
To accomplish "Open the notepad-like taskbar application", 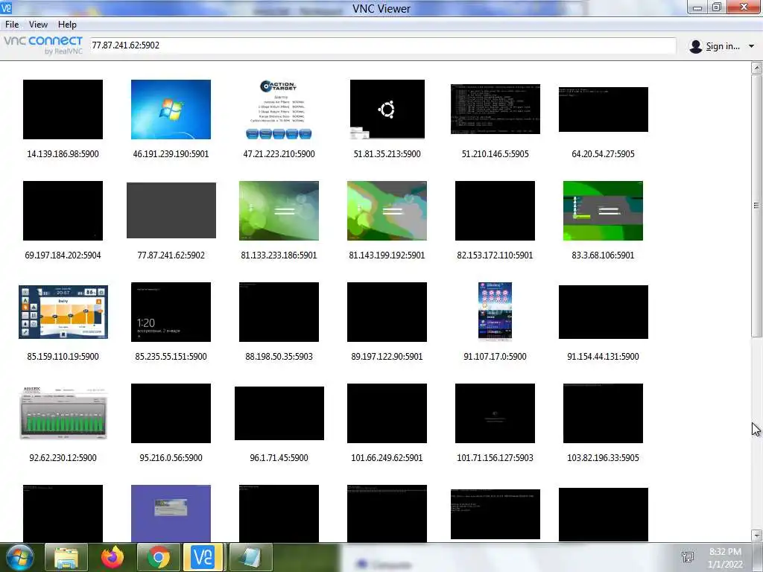I will click(250, 557).
